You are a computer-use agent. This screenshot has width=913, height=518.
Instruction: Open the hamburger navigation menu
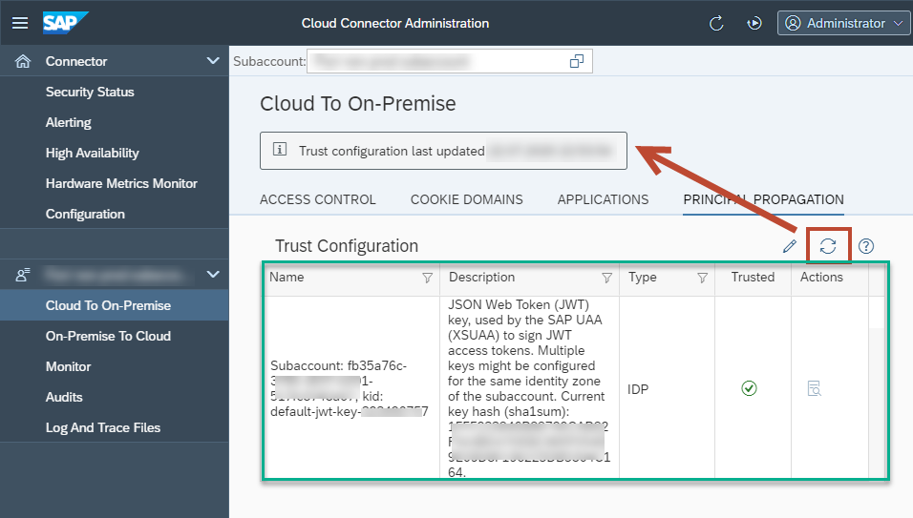(20, 23)
